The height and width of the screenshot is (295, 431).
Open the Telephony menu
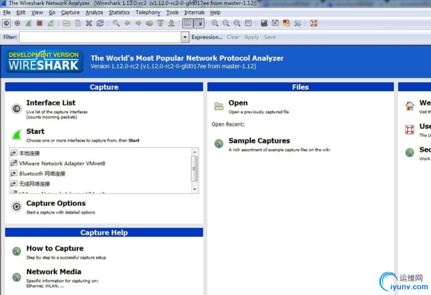tap(148, 13)
